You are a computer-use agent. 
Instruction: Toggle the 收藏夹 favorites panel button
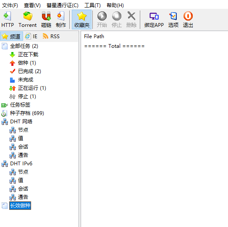coord(82,19)
